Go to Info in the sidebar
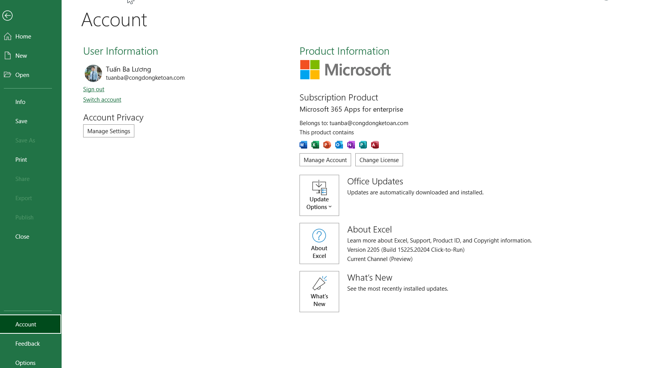This screenshot has height=368, width=671. [x=31, y=102]
